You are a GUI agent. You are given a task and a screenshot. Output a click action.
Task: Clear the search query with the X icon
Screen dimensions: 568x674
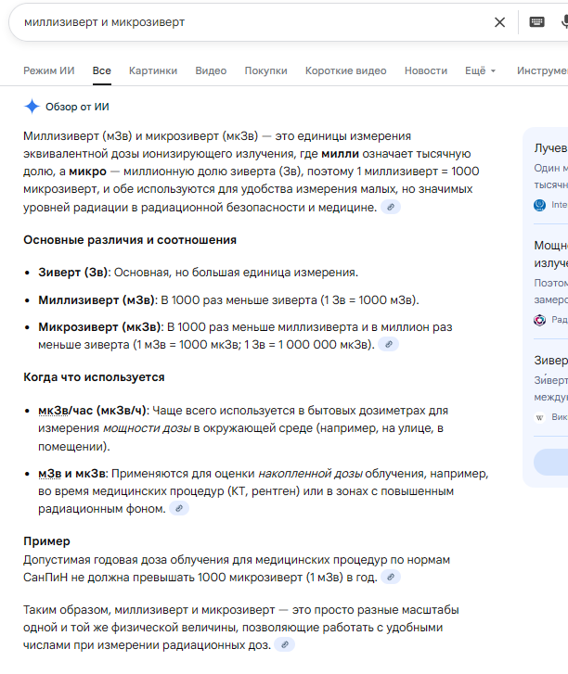point(499,22)
